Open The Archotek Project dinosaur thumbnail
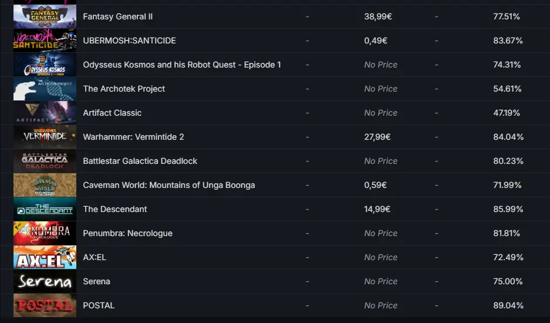This screenshot has height=323, width=550. click(45, 89)
